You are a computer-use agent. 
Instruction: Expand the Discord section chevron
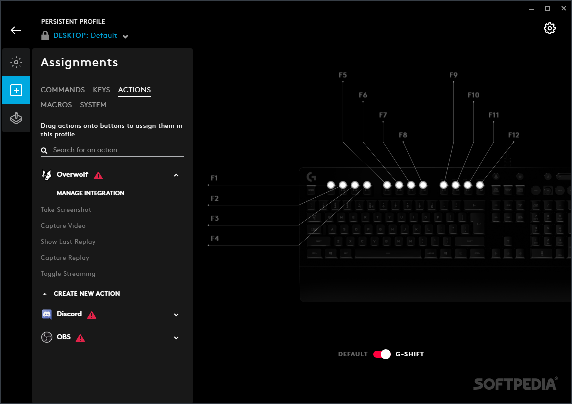(176, 315)
